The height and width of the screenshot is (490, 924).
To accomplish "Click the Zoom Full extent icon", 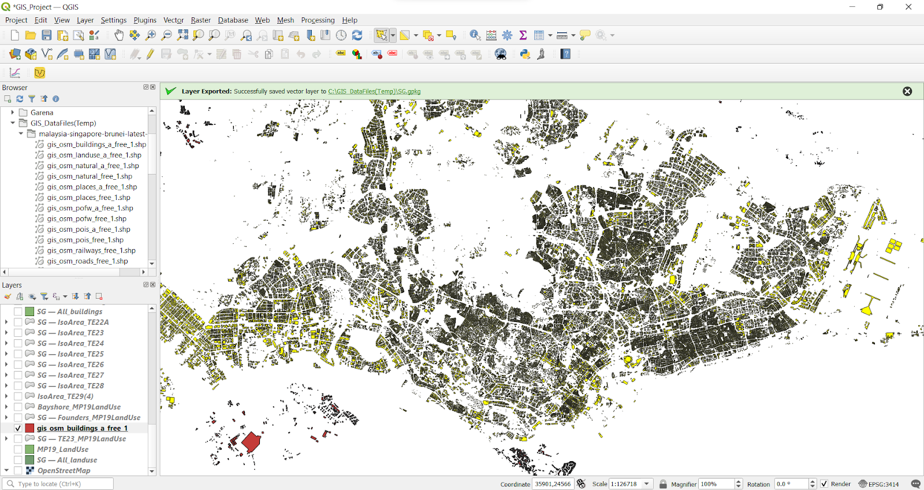I will (182, 36).
